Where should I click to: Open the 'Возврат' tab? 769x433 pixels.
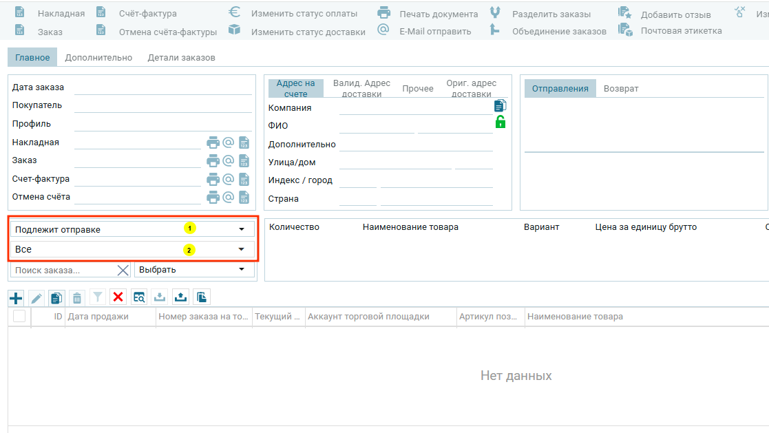coord(621,89)
